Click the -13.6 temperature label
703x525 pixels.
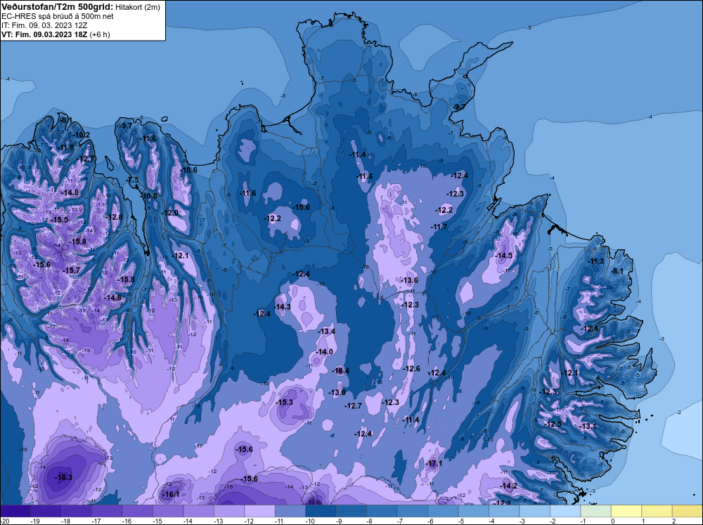click(409, 280)
